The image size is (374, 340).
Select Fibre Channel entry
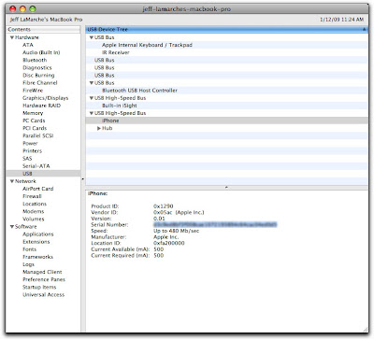click(x=40, y=83)
